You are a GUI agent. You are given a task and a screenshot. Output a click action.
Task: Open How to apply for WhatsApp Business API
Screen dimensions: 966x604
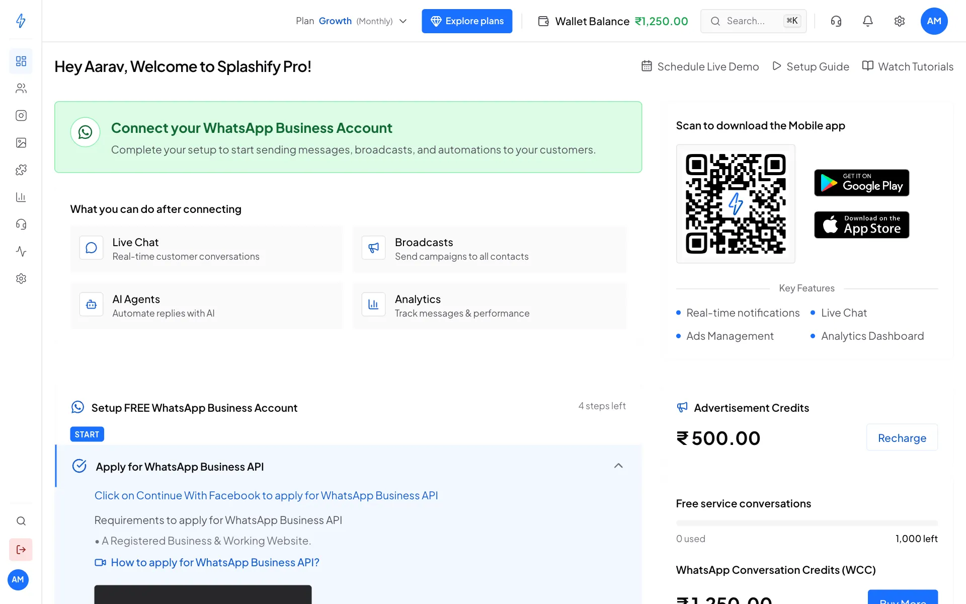(x=207, y=562)
